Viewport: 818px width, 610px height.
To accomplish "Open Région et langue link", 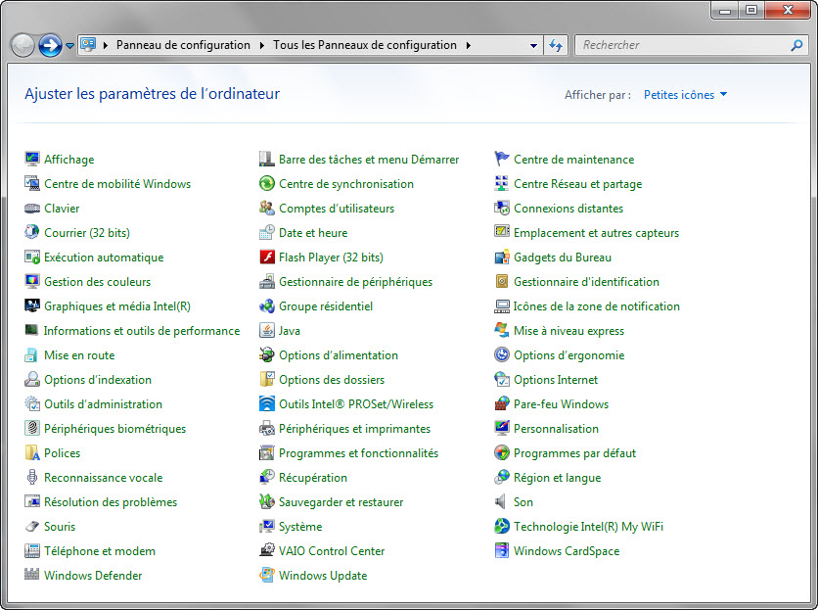I will click(557, 478).
